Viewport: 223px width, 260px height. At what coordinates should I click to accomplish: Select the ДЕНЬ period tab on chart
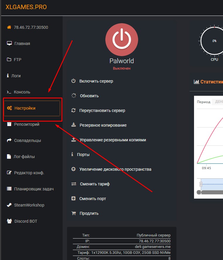point(219,102)
